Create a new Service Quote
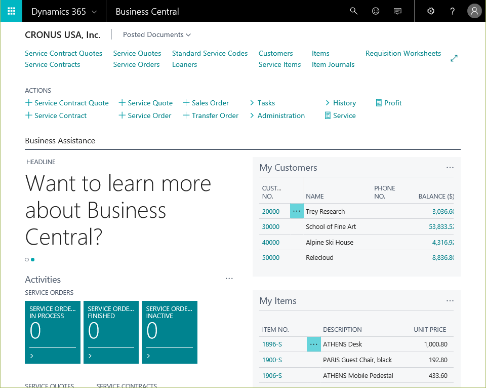Image resolution: width=486 pixels, height=388 pixels. pos(145,103)
